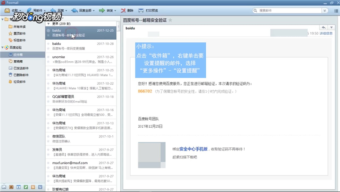Open the more-actions arrow beside the reply button

[x=331, y=27]
